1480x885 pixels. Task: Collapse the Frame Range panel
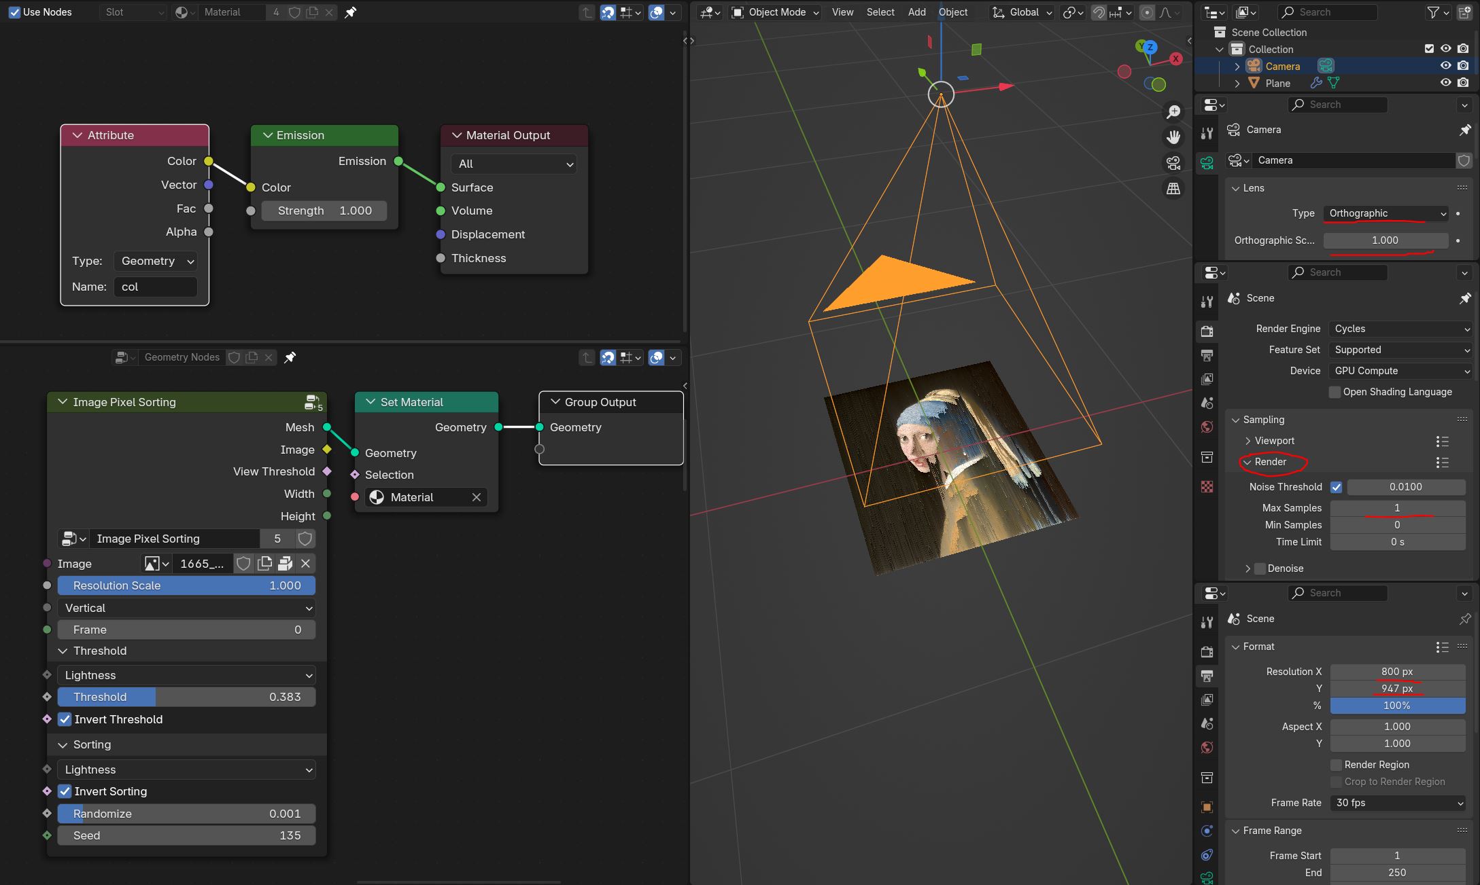[x=1236, y=831]
